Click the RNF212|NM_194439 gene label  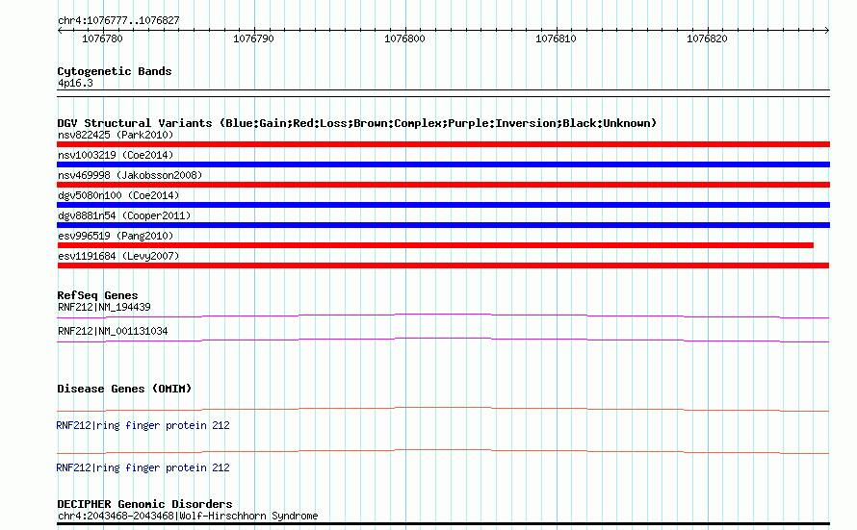104,307
